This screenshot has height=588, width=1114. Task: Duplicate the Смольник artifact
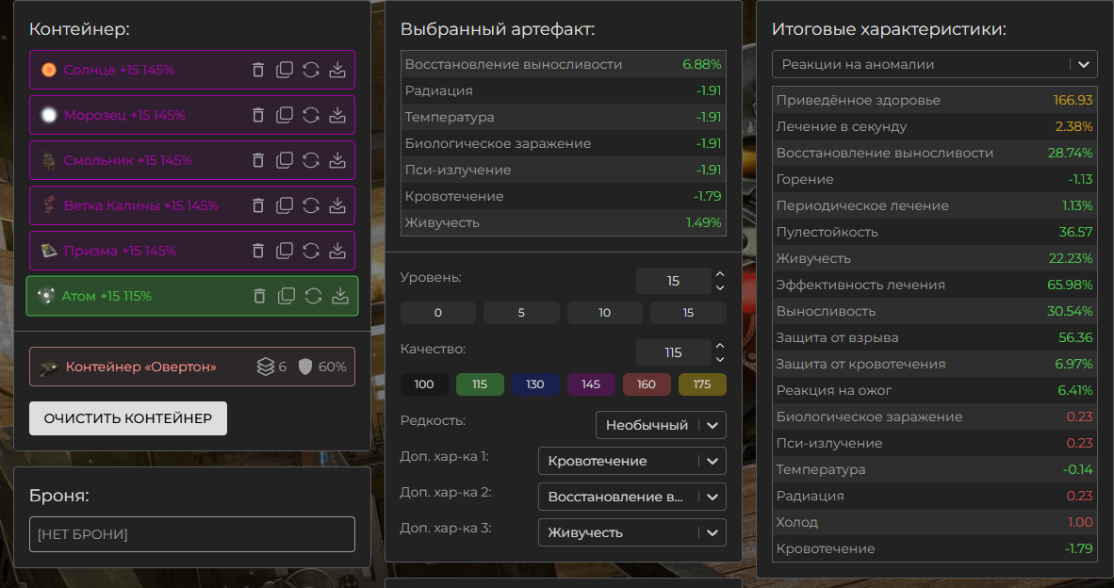285,160
